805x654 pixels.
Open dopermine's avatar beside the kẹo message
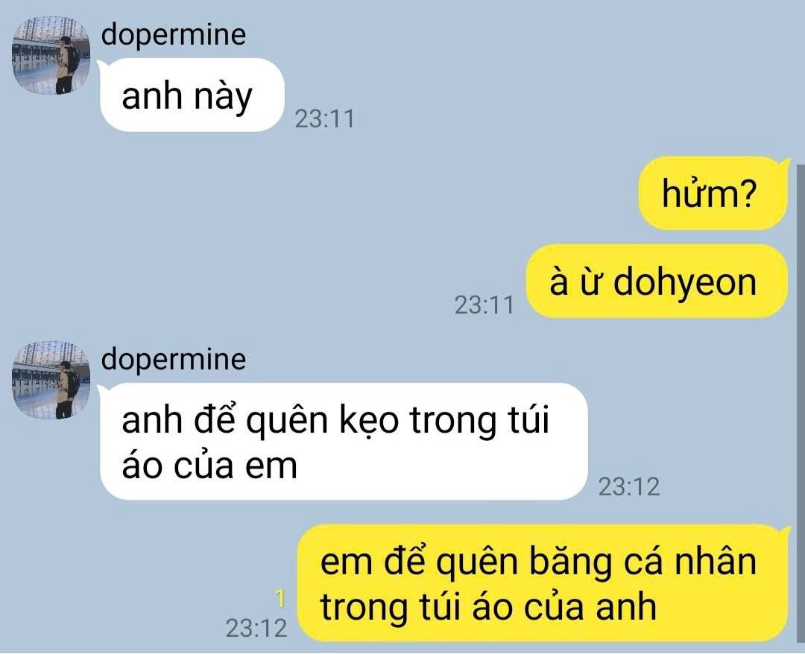tap(51, 380)
